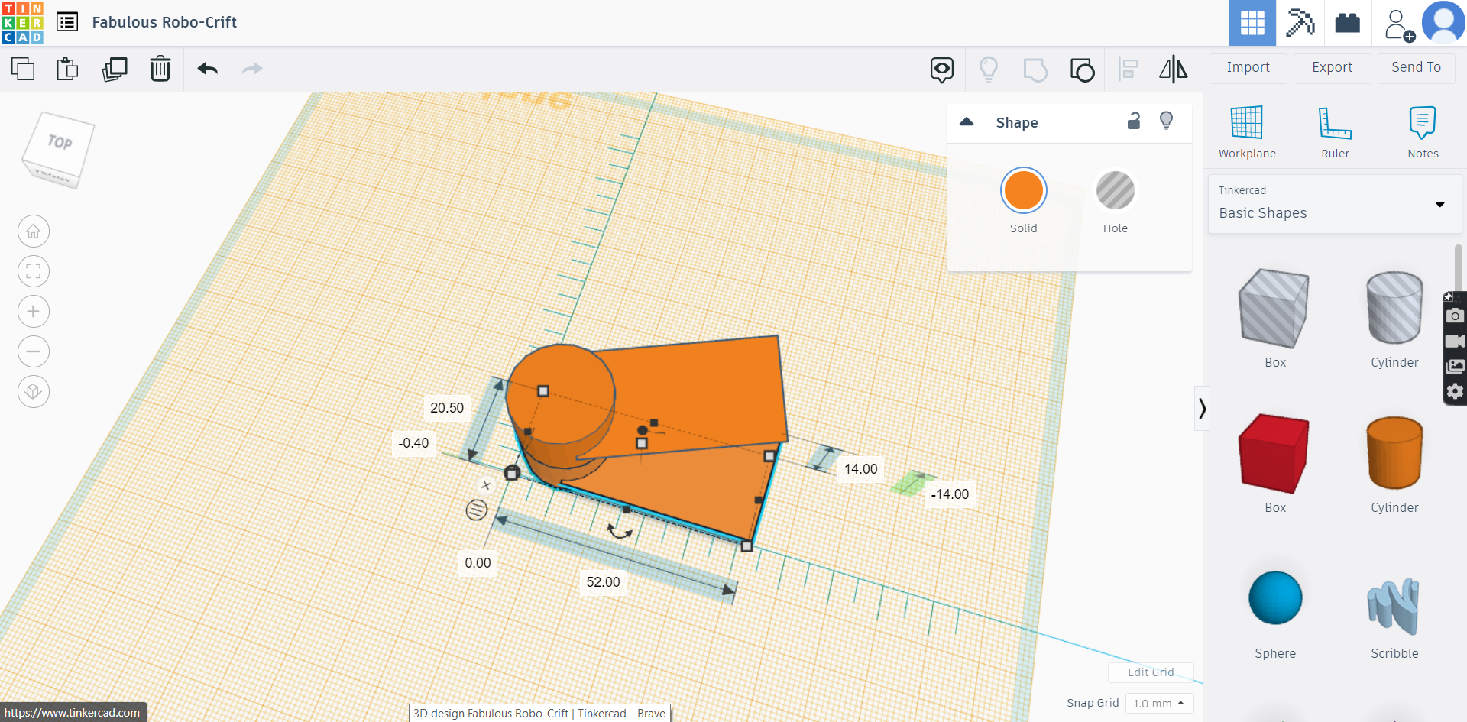1467x722 pixels.
Task: Toggle ruler midpoint/endpoint measurement mode
Action: 477,510
